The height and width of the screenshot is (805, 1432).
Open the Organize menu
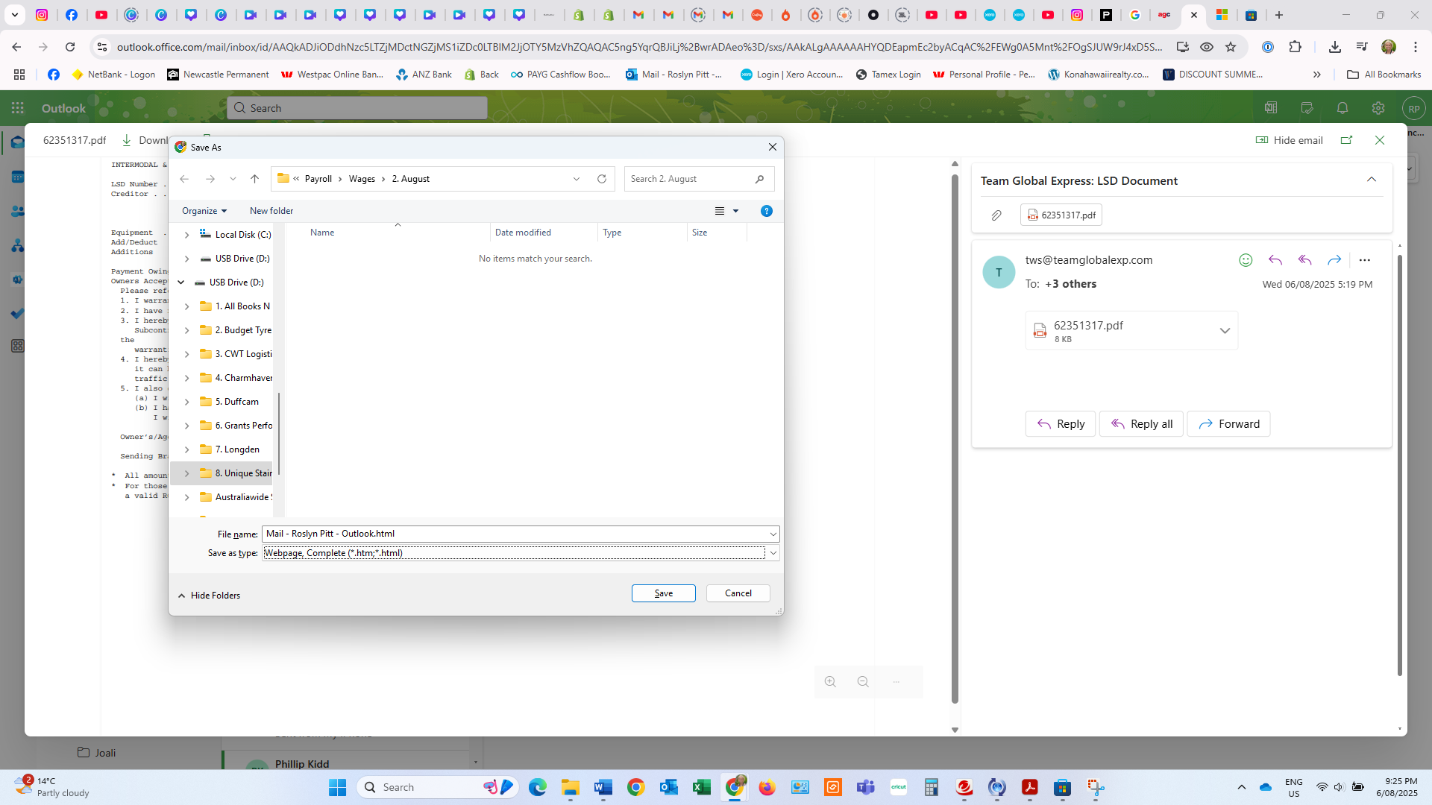(204, 211)
